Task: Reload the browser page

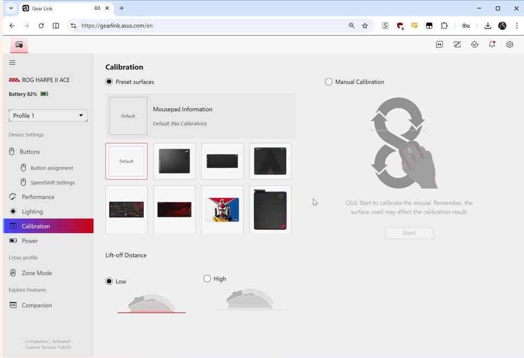Action: click(x=41, y=26)
